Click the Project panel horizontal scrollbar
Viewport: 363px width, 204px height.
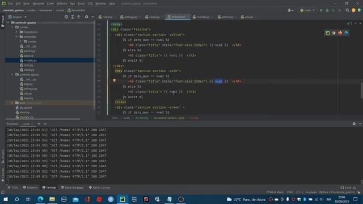(43, 119)
